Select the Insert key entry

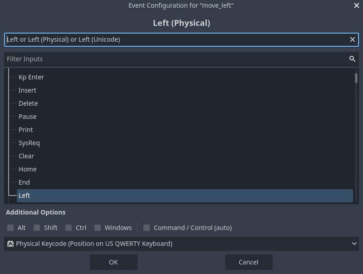(x=27, y=90)
